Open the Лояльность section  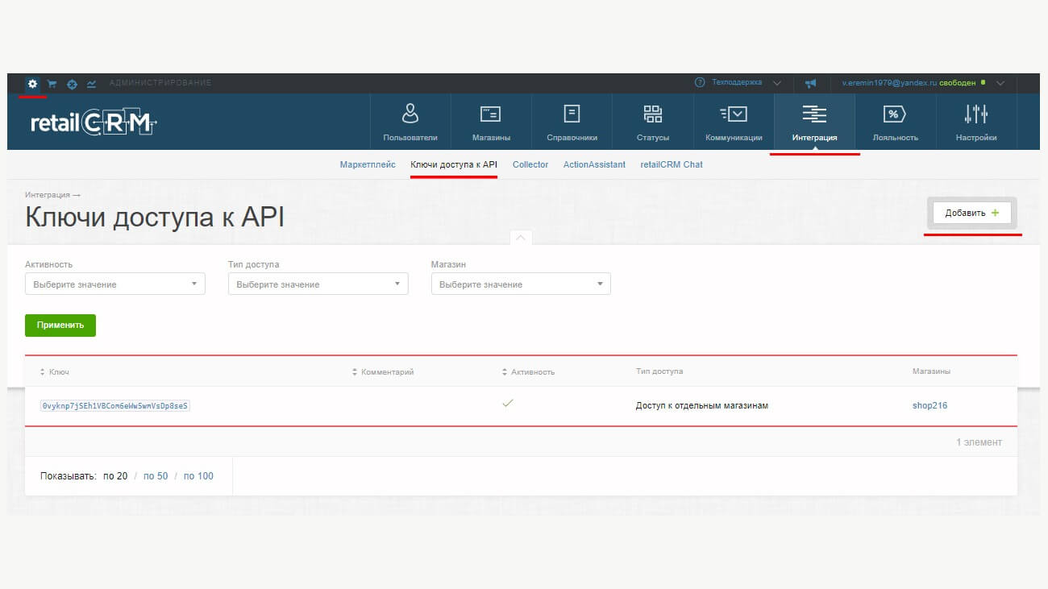pyautogui.click(x=895, y=122)
